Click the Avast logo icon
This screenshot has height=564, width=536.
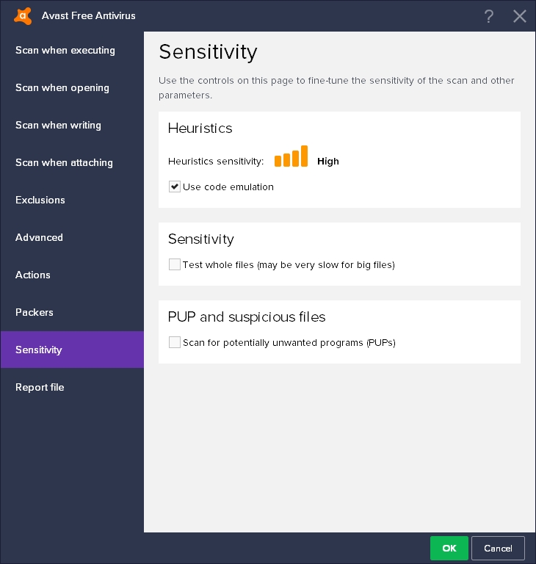[x=23, y=15]
